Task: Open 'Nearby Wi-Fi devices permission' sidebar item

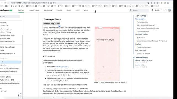Action: 9,68
